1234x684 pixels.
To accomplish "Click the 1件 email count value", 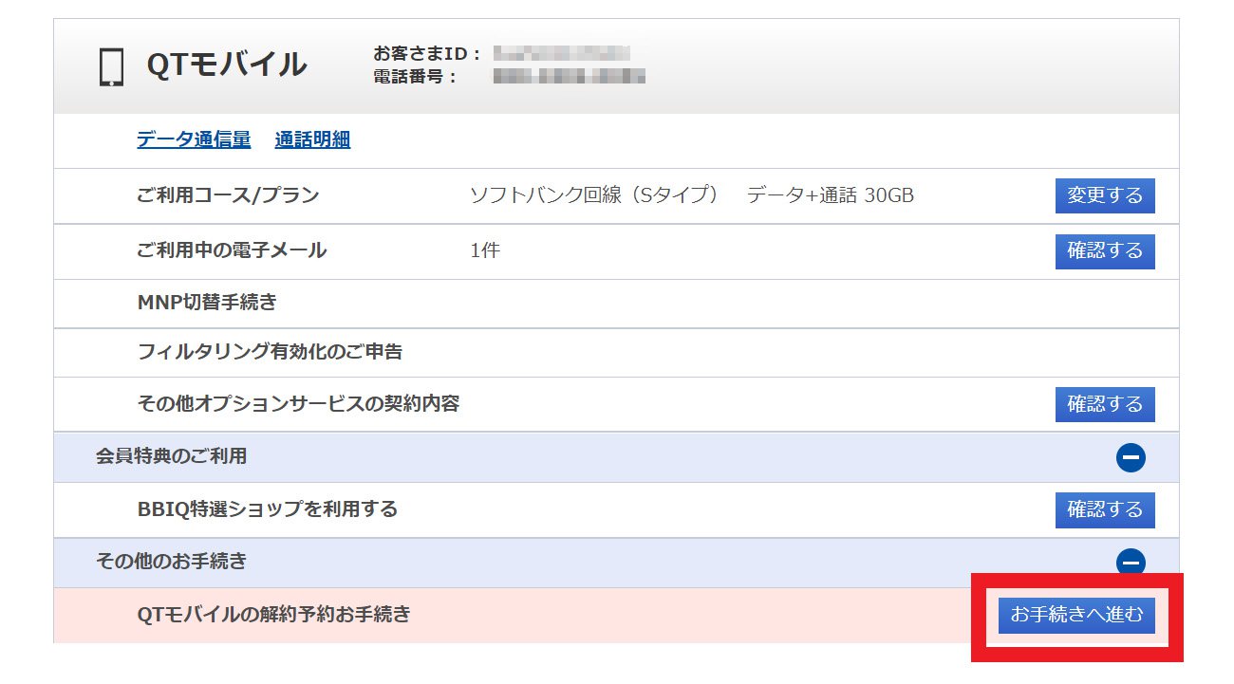I will (485, 251).
